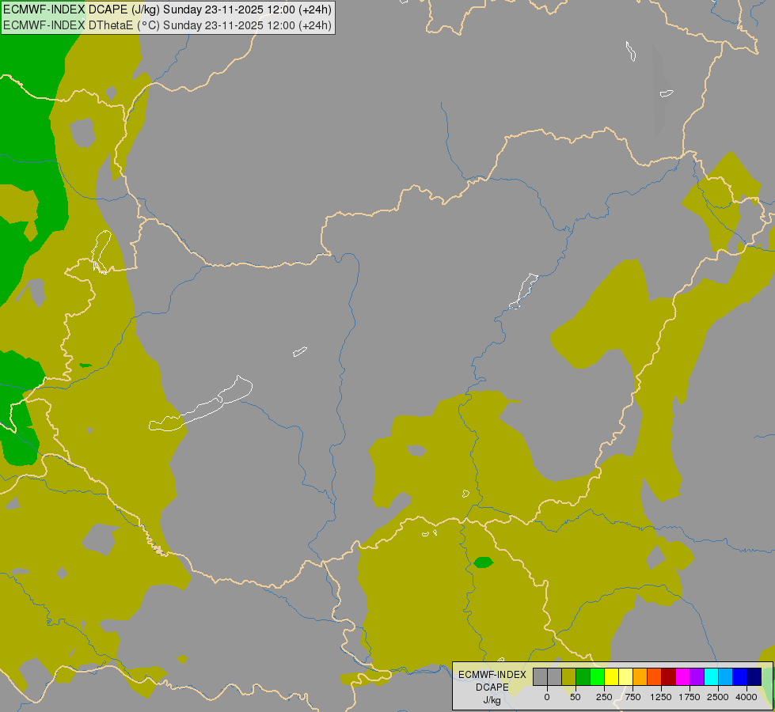Image resolution: width=775 pixels, height=712 pixels.
Task: Click the ECMWF-INDEX DCAPE title line
Action: 167,9
